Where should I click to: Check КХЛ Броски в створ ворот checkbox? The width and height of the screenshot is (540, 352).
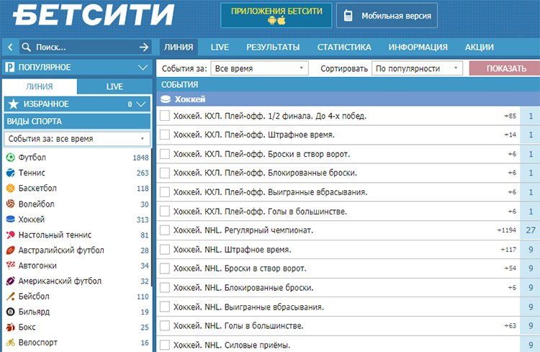(165, 154)
